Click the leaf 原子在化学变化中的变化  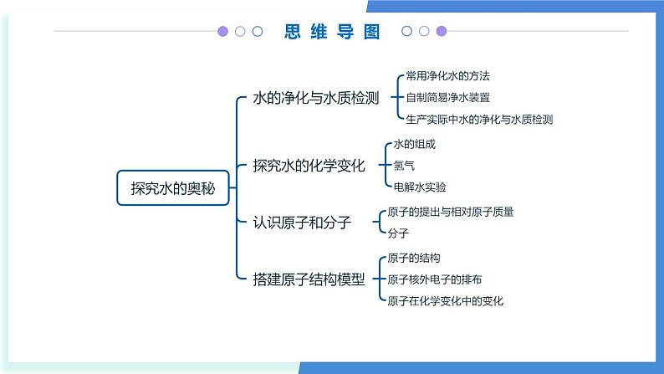pos(446,300)
